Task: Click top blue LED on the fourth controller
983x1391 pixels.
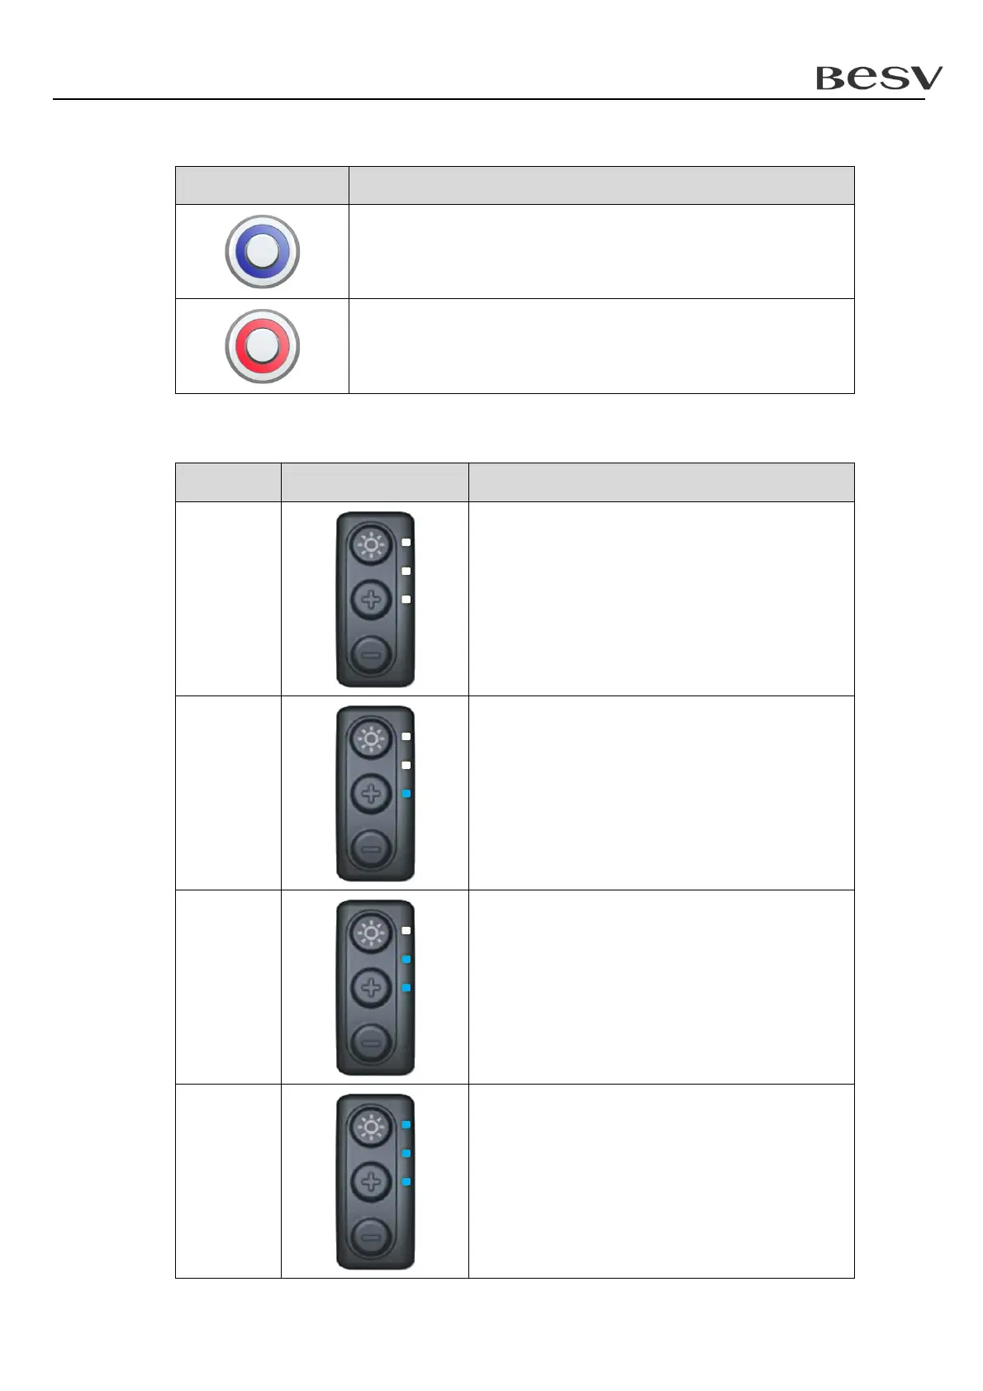Action: [x=406, y=1125]
